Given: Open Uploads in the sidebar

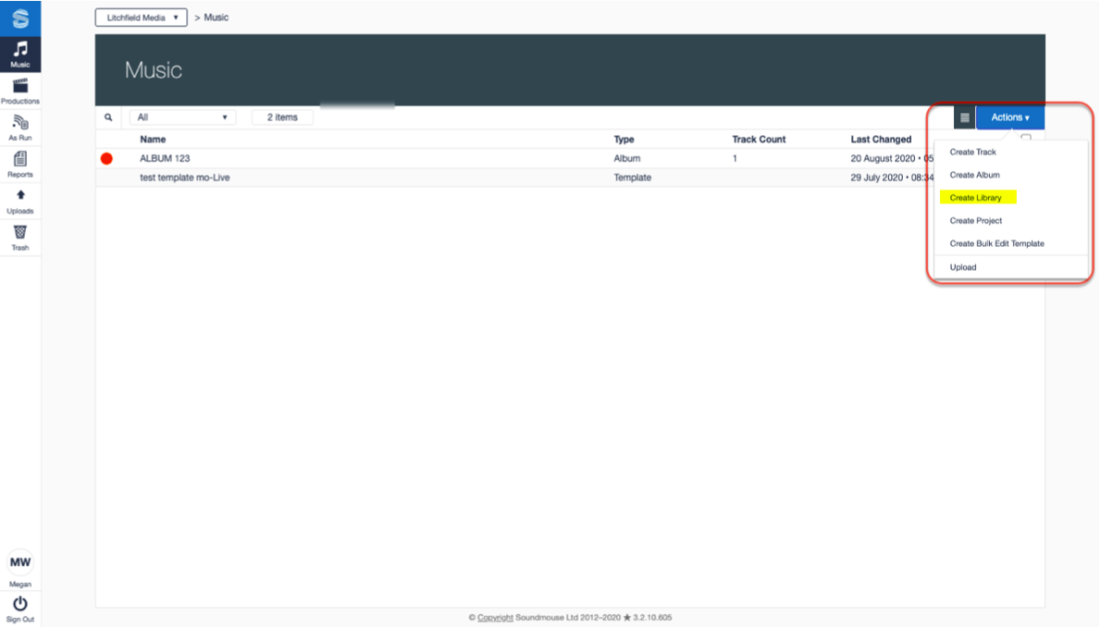Looking at the screenshot, I should 20,201.
